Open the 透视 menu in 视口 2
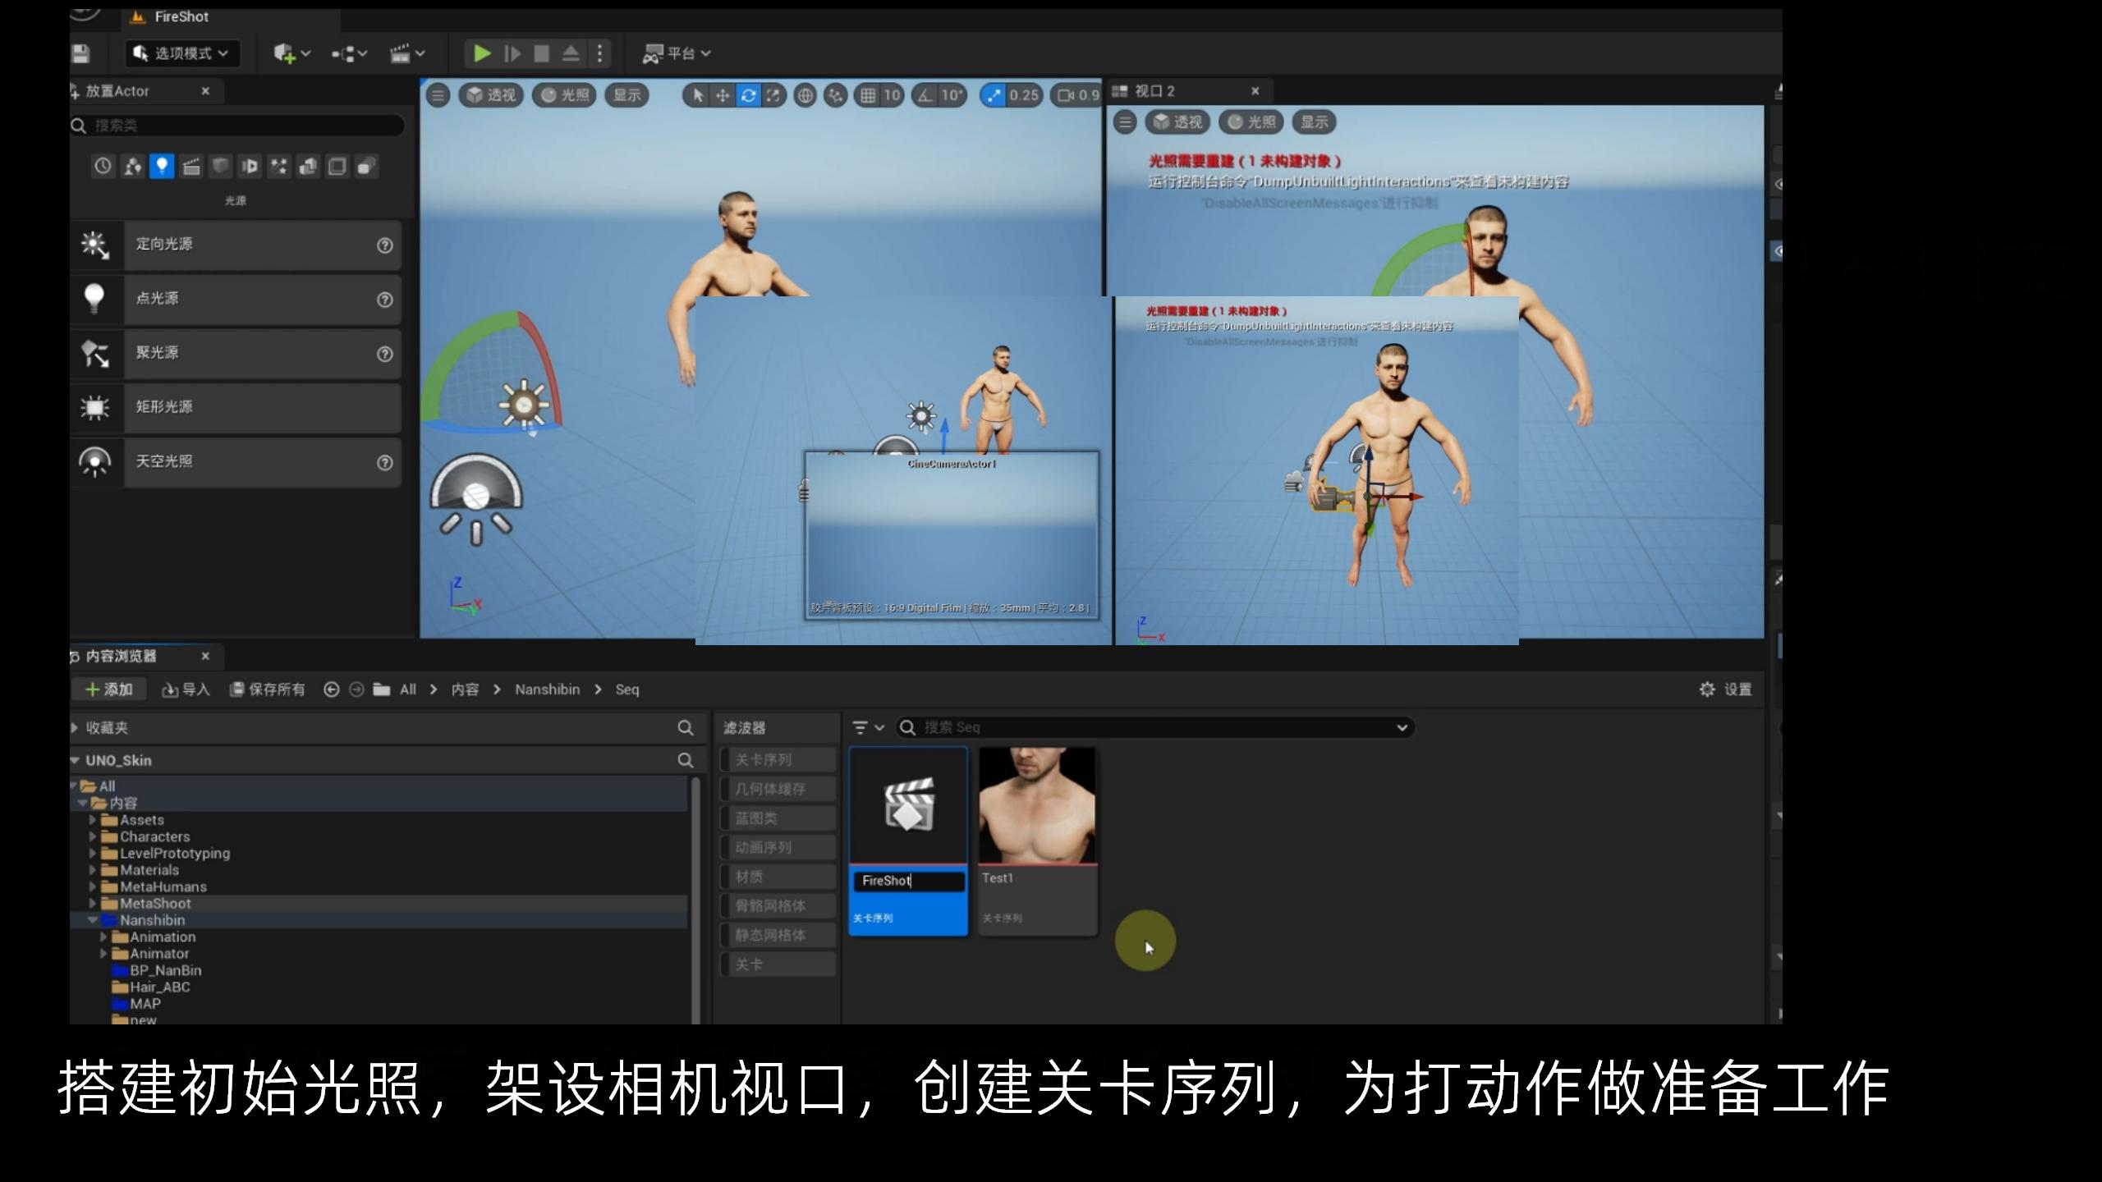 [x=1177, y=122]
